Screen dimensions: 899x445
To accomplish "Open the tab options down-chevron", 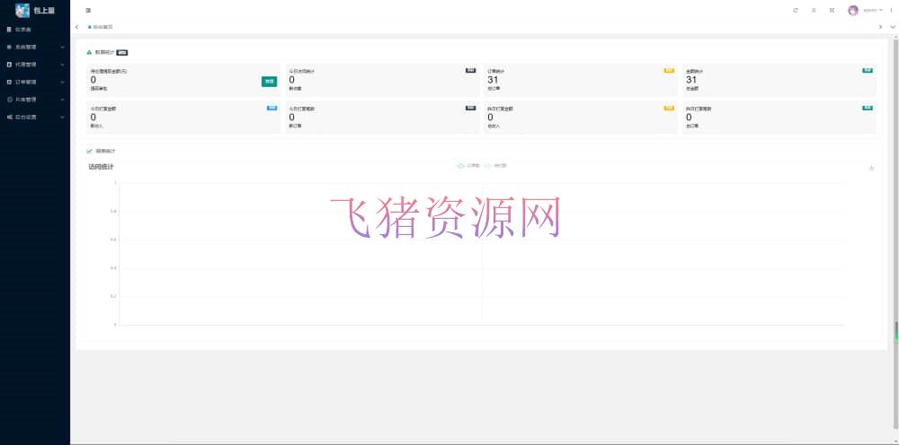I will coord(892,27).
